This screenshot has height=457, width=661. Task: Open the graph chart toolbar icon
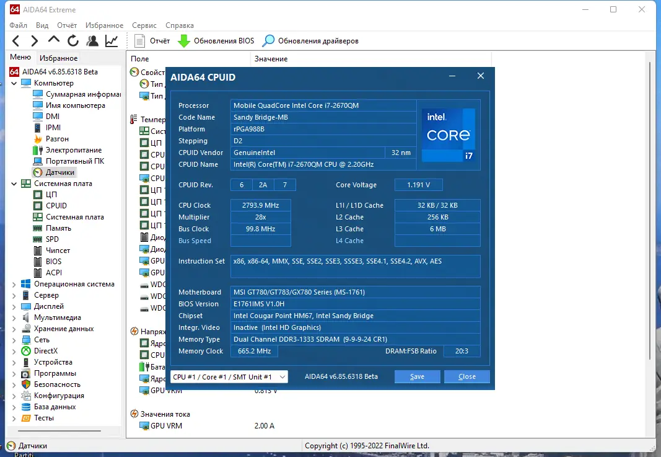pyautogui.click(x=112, y=41)
